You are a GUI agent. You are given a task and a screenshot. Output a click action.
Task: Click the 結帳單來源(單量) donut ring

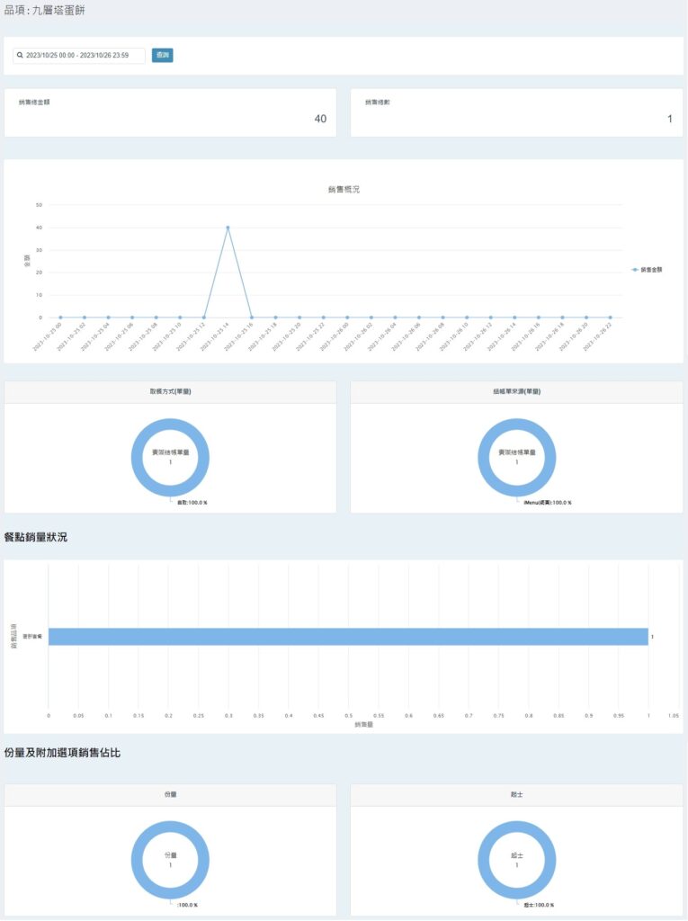(482, 457)
